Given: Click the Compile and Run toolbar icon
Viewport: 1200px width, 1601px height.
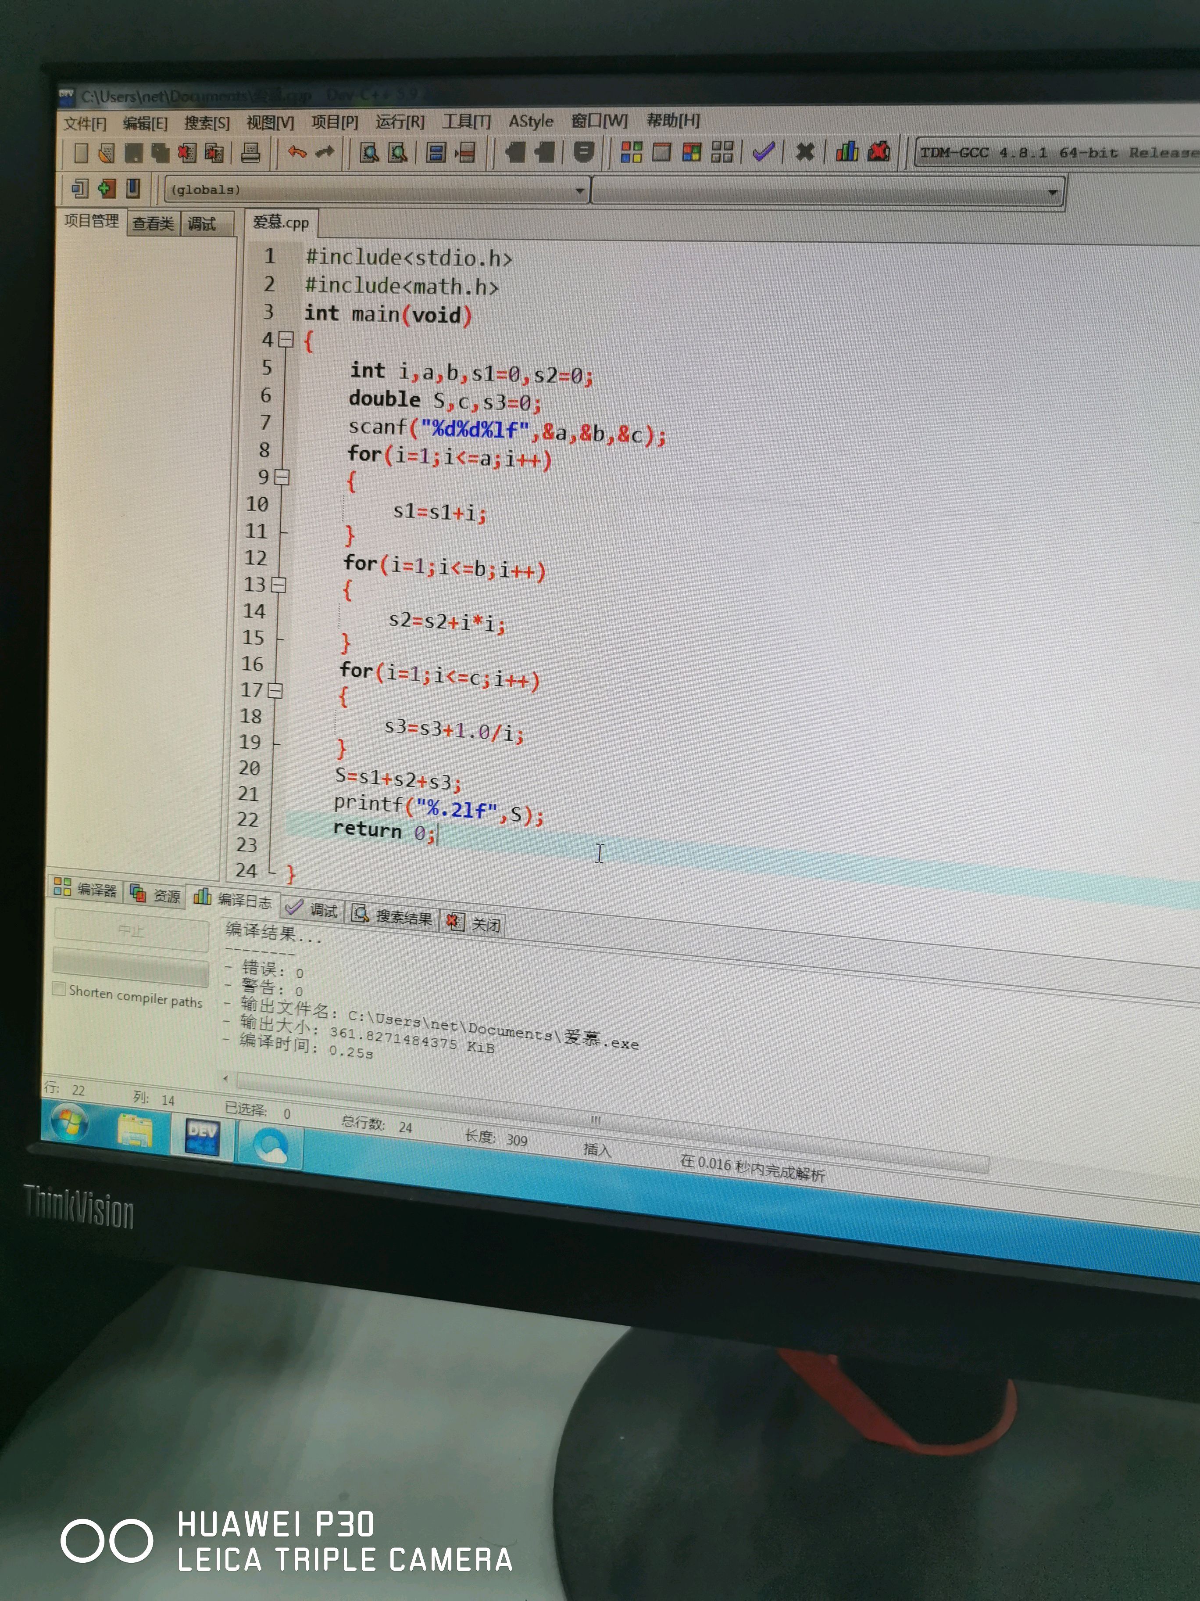Looking at the screenshot, I should click(x=692, y=152).
